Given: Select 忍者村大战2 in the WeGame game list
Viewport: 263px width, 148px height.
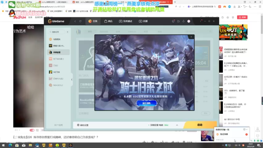Looking at the screenshot, I should point(59,79).
